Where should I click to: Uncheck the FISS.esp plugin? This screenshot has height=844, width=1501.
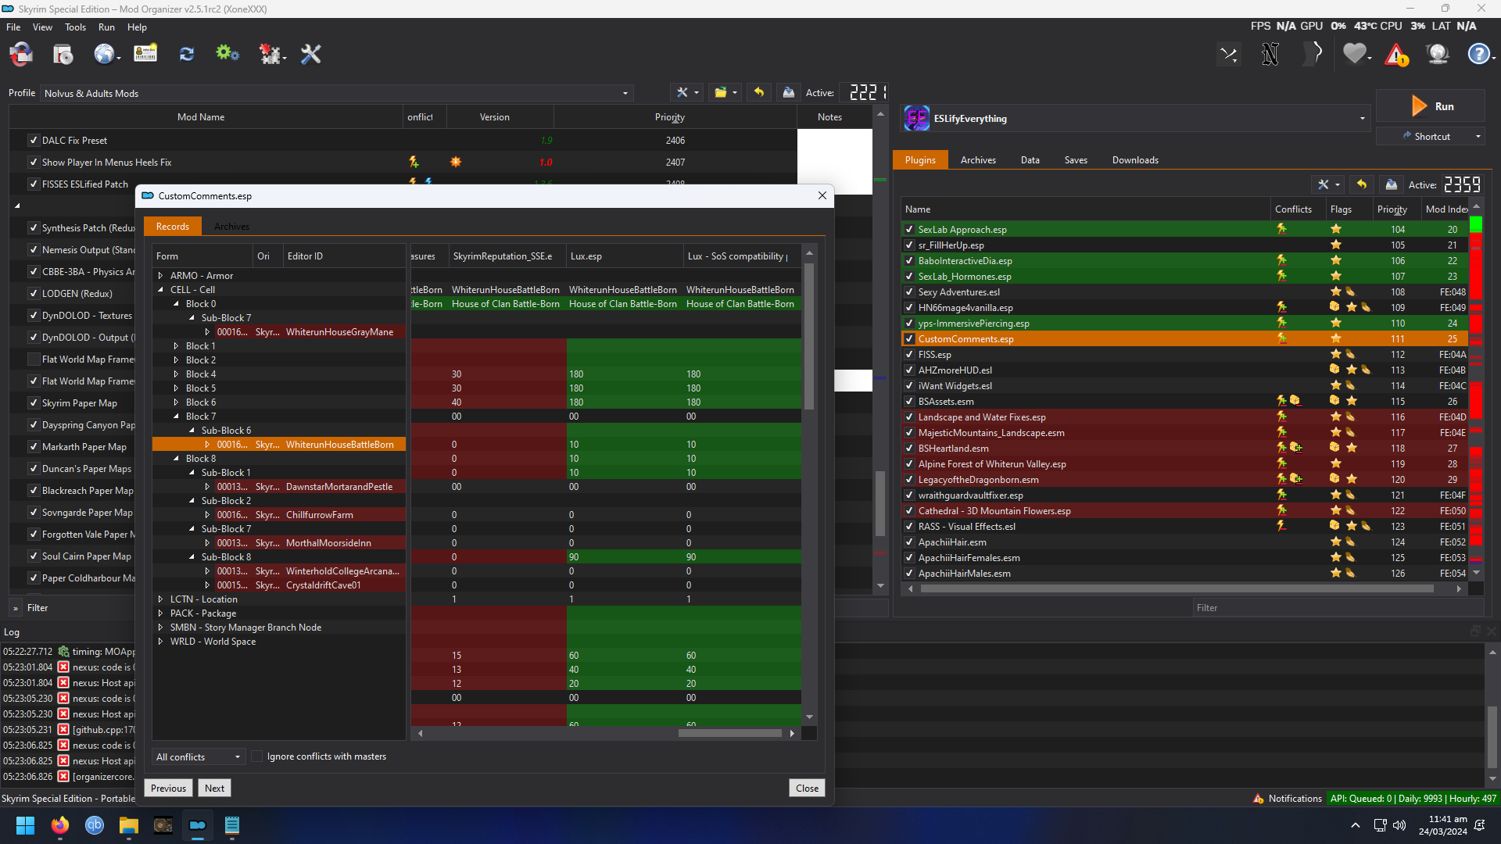909,355
